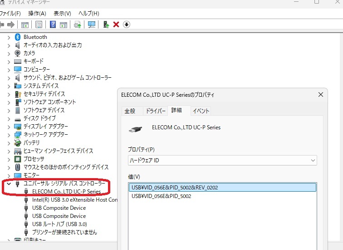Select ソフトウェア デバイス category label

44,110
